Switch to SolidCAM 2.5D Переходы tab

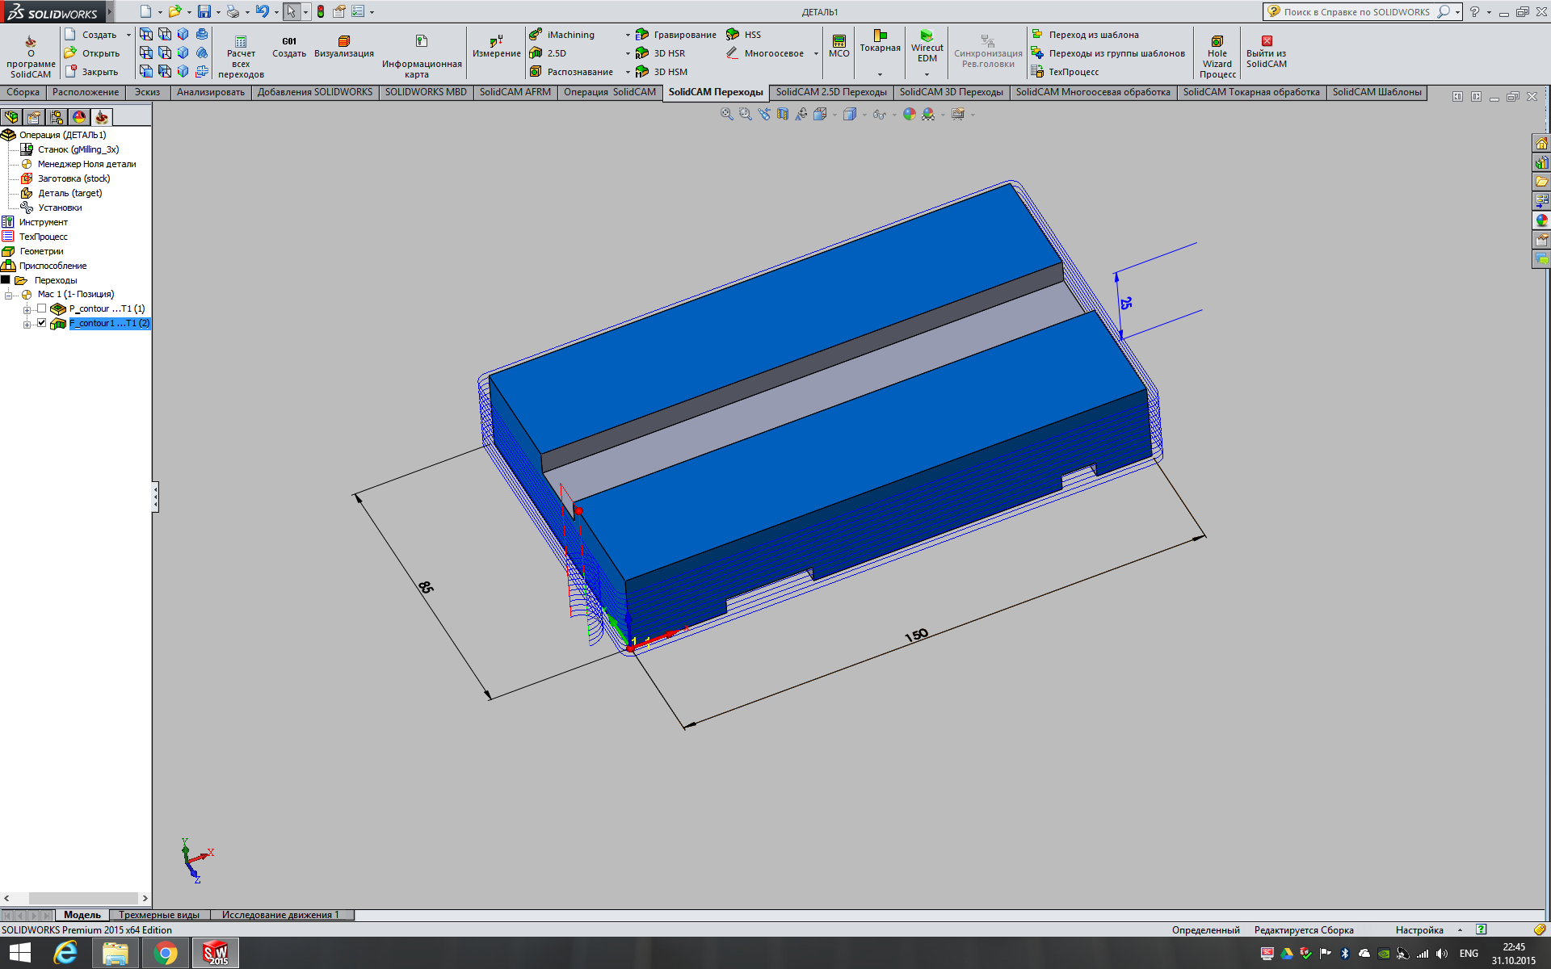(830, 92)
